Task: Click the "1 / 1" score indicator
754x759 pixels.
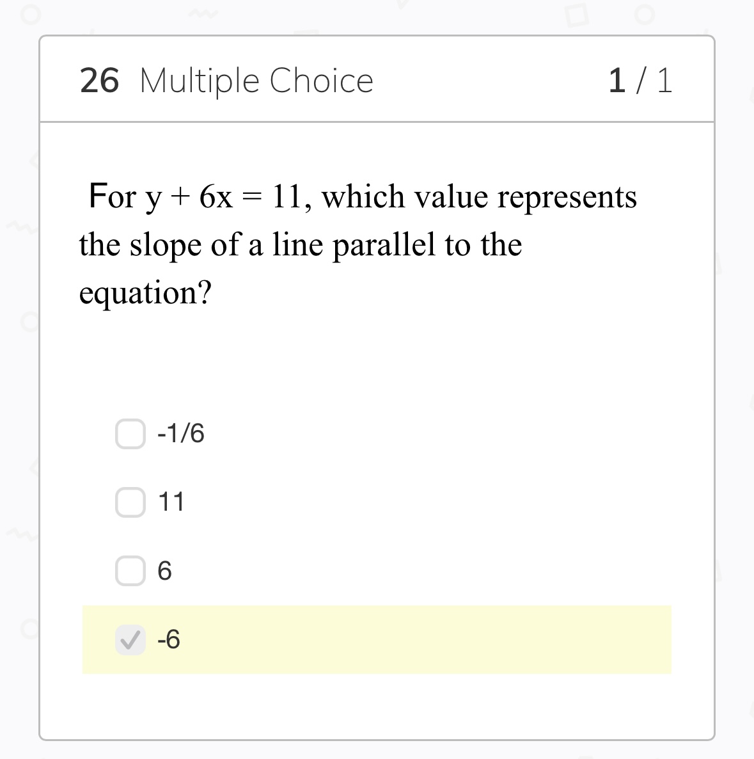Action: click(x=640, y=81)
